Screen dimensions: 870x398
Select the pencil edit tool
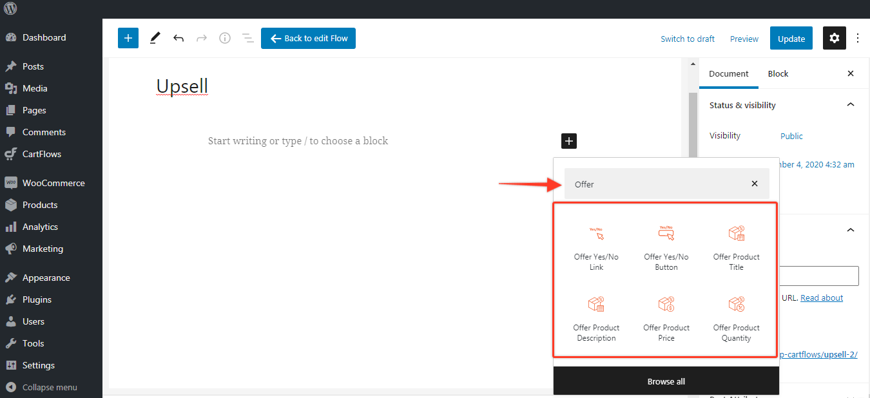(155, 39)
